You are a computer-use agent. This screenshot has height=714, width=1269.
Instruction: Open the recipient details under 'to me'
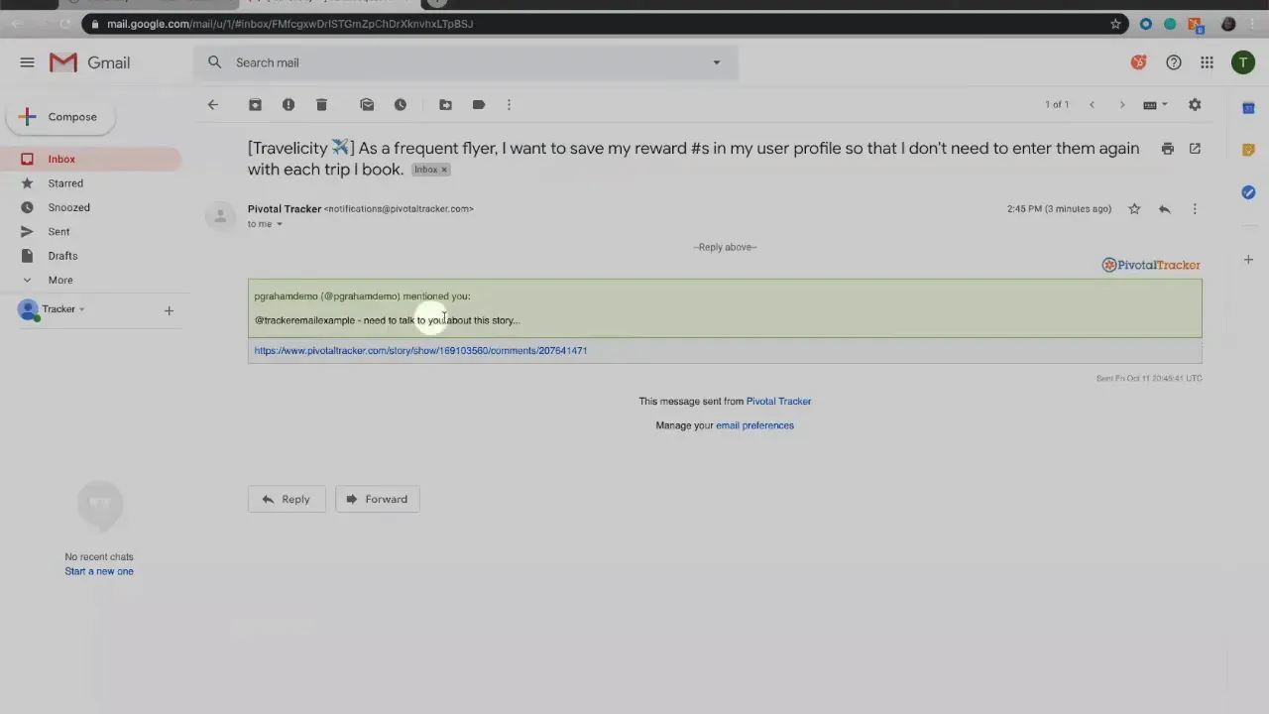[x=279, y=223]
